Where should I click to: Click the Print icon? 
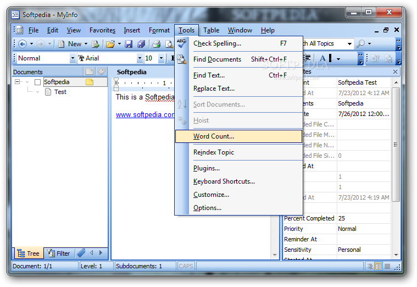(x=157, y=44)
